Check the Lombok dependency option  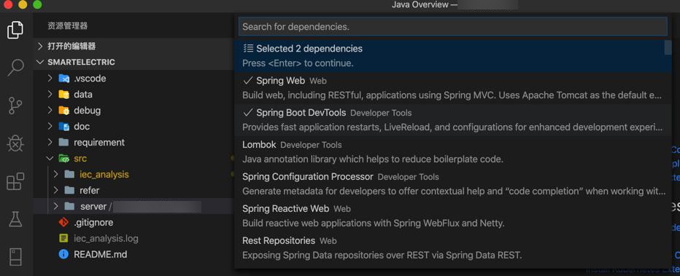click(453, 152)
